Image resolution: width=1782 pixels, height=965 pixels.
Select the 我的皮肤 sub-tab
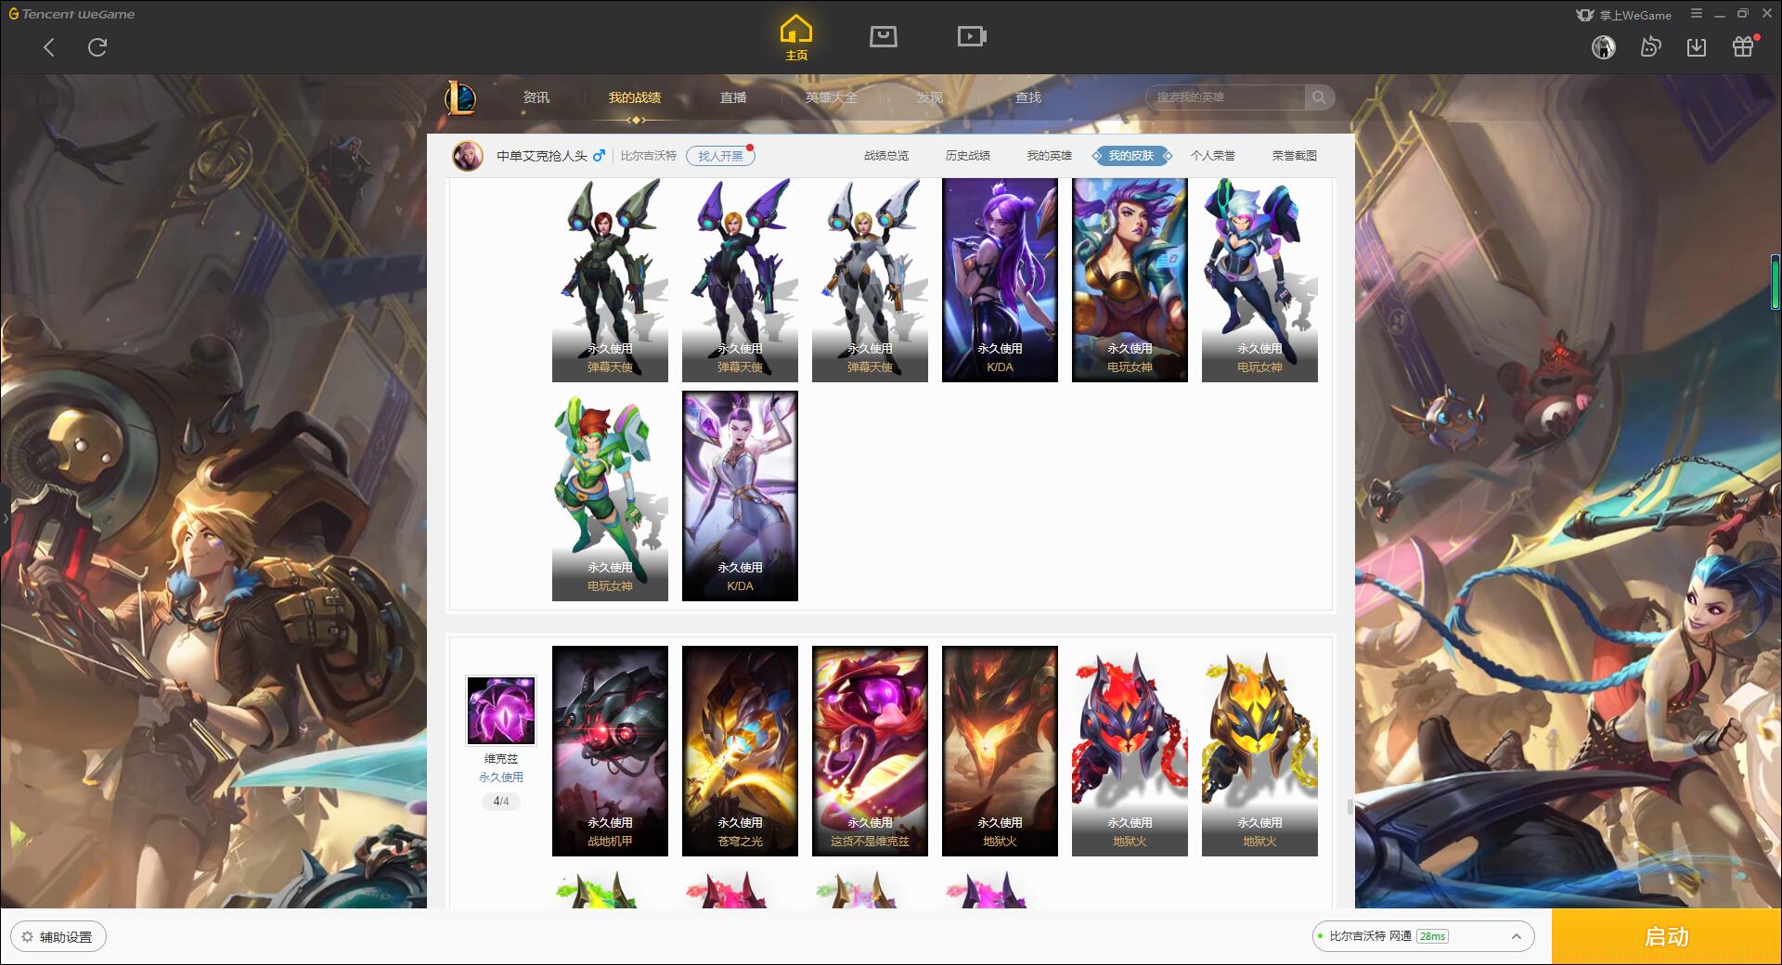1131,156
